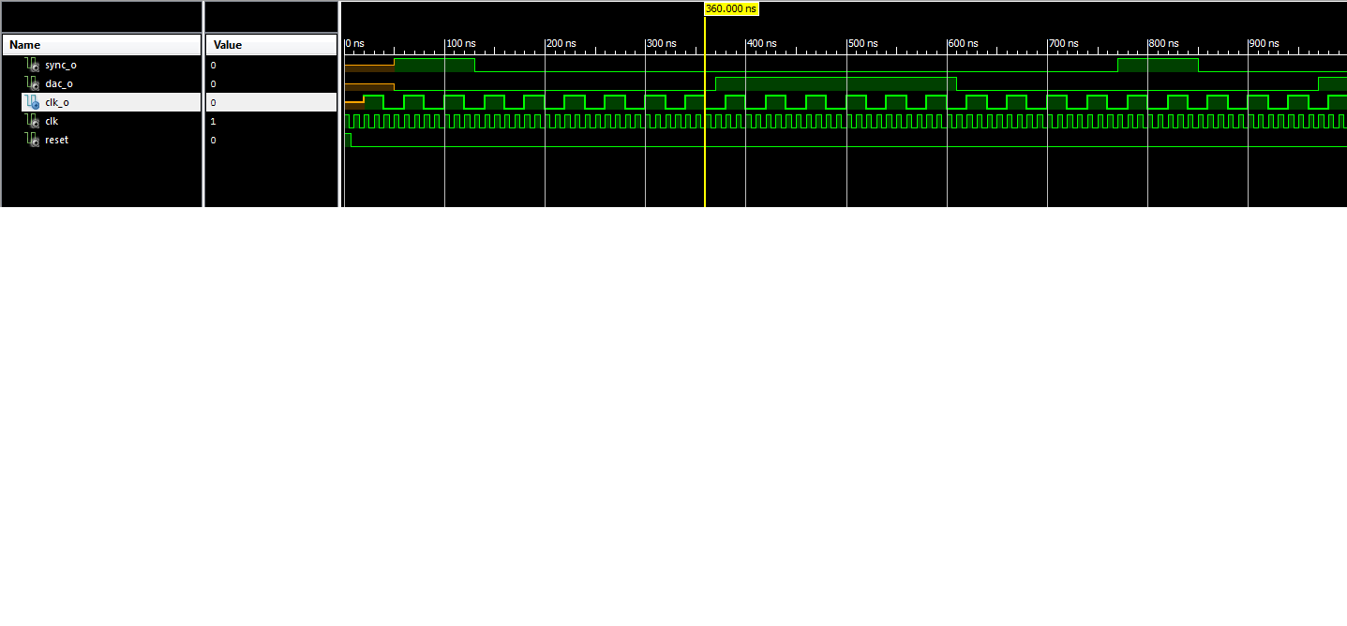Click the clk signal icon
Screen dimensions: 1347x626
32,121
